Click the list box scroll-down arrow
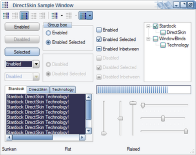This screenshot has width=196, height=155. pos(89,131)
